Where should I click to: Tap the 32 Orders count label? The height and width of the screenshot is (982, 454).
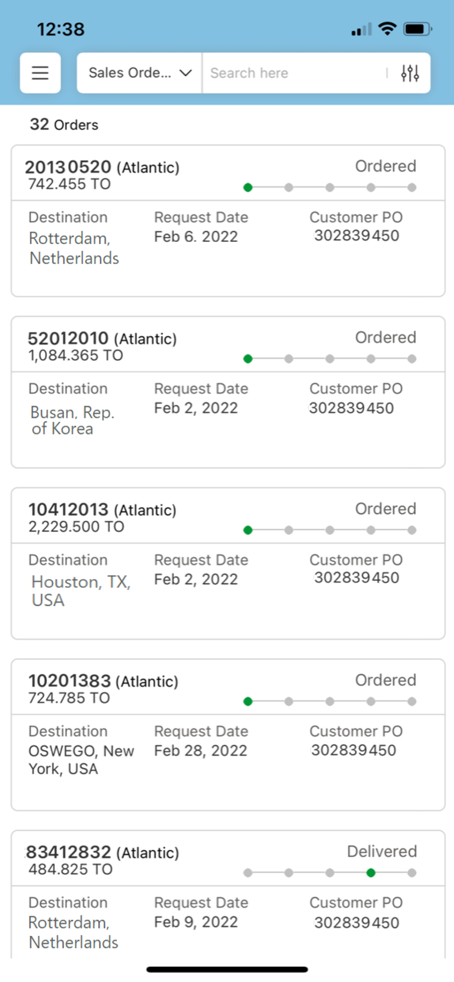[64, 124]
